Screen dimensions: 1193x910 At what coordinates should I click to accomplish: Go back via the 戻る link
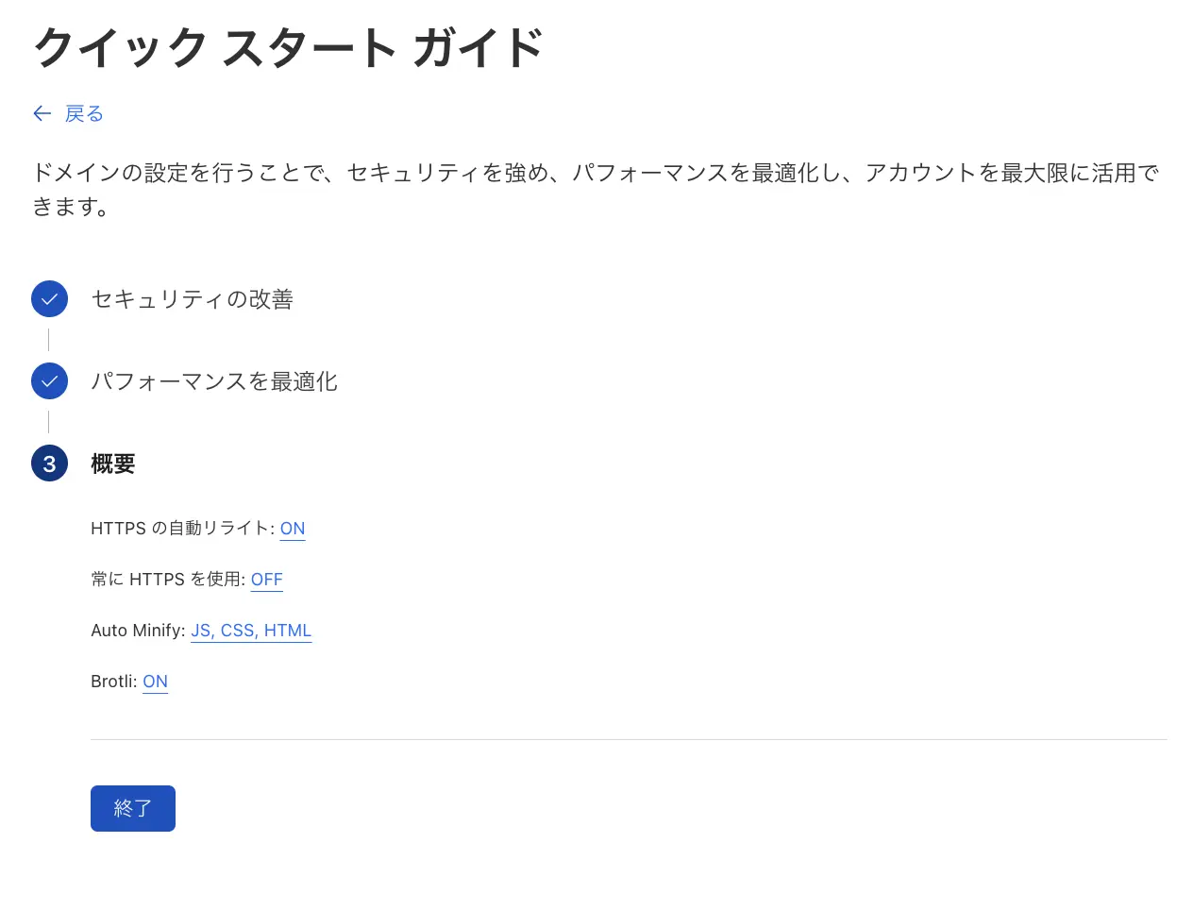pos(84,114)
